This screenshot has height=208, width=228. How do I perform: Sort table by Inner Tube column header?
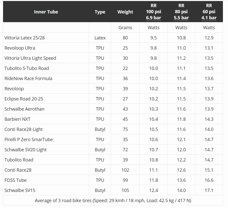pyautogui.click(x=46, y=12)
